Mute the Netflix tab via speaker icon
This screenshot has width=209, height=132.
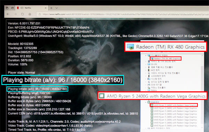[x=22, y=8]
